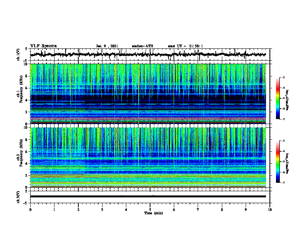Click the log(PSD) label beside ch.2 colorbar
Image resolution: width=304 pixels, height=235 pixels.
287,163
